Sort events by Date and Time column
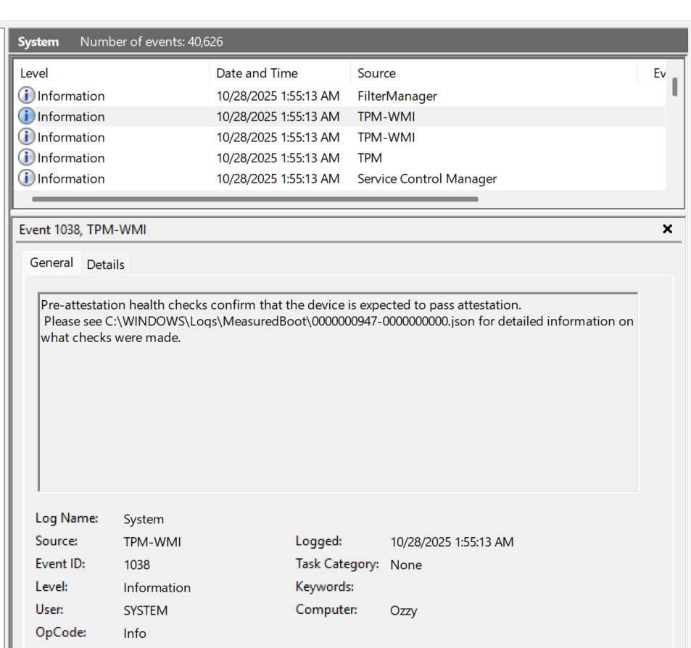The width and height of the screenshot is (691, 648). (257, 73)
